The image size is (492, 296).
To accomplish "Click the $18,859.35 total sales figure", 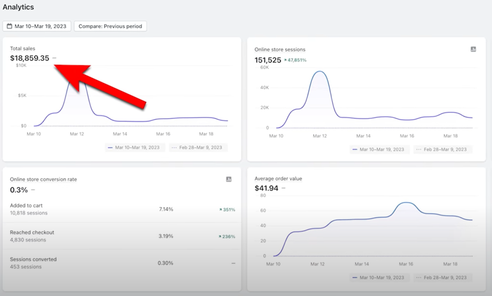I will (30, 58).
